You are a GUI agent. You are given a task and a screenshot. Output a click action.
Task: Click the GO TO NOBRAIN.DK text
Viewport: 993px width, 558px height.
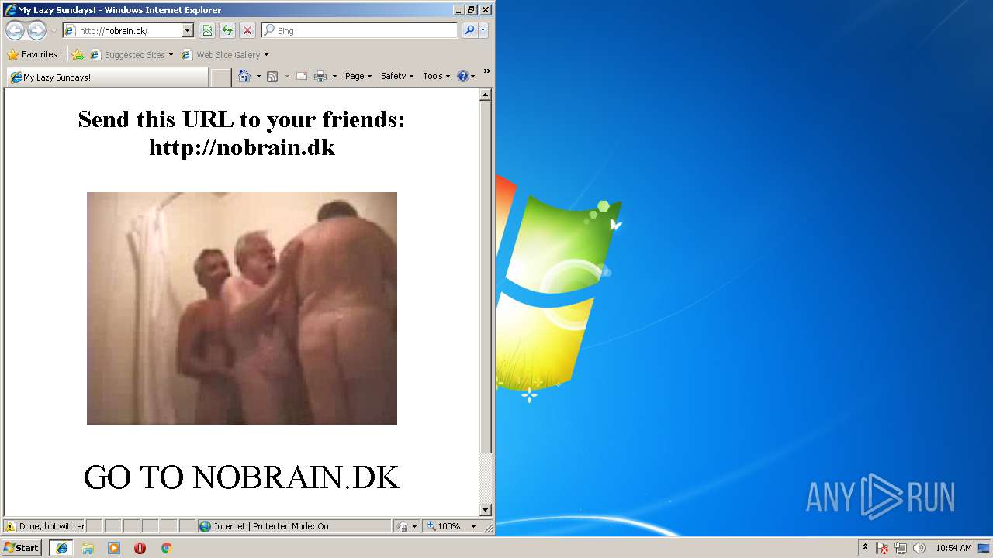pyautogui.click(x=241, y=477)
